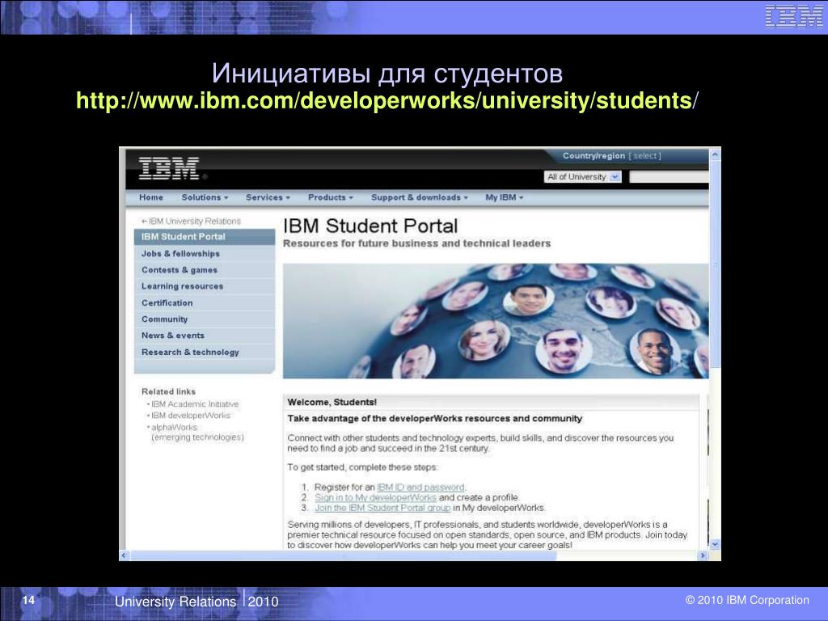Open Learning resources section
The height and width of the screenshot is (621, 828).
[x=205, y=286]
